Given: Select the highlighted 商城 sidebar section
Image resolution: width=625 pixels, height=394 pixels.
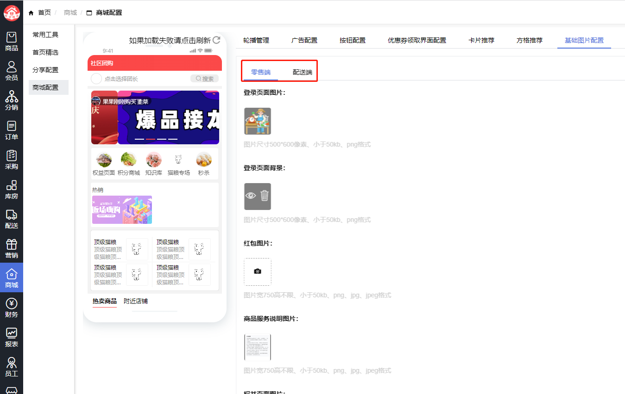Looking at the screenshot, I should point(12,277).
